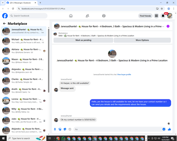Open Mason's House for Rent chat
This screenshot has width=177, height=141.
(x=24, y=61)
